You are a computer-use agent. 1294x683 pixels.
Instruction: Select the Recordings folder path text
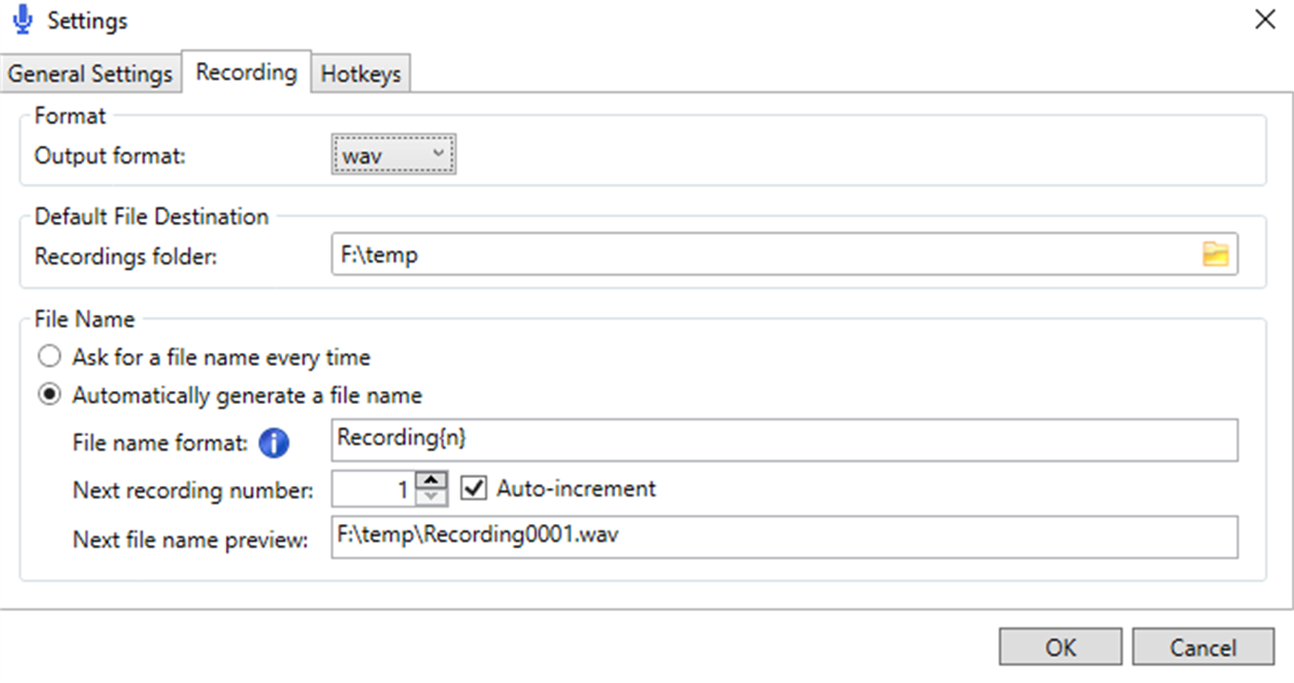point(647,253)
